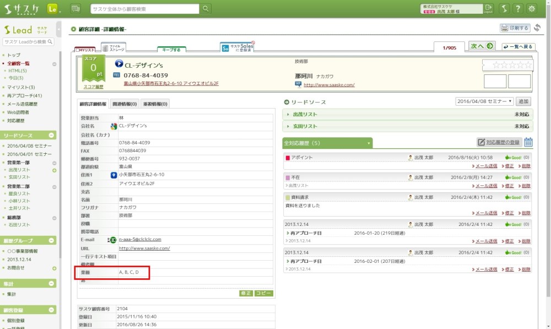The image size is (551, 329).
Task: Open the calendar icon beside 対応履歴の登録
Action: point(528,142)
